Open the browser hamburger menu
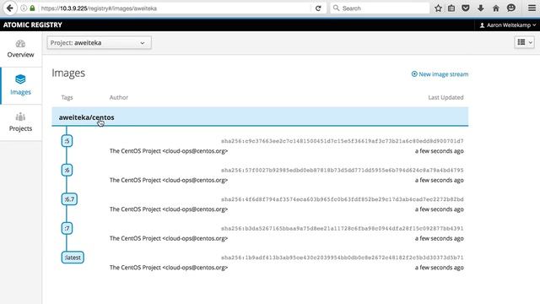This screenshot has height=304, width=540. (532, 8)
